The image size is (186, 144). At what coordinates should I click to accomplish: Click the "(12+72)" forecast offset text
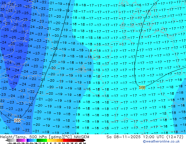[x=175, y=137]
